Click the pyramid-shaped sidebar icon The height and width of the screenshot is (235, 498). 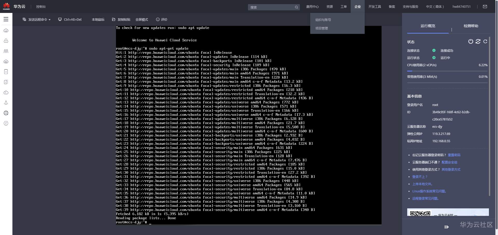pyautogui.click(x=6, y=103)
